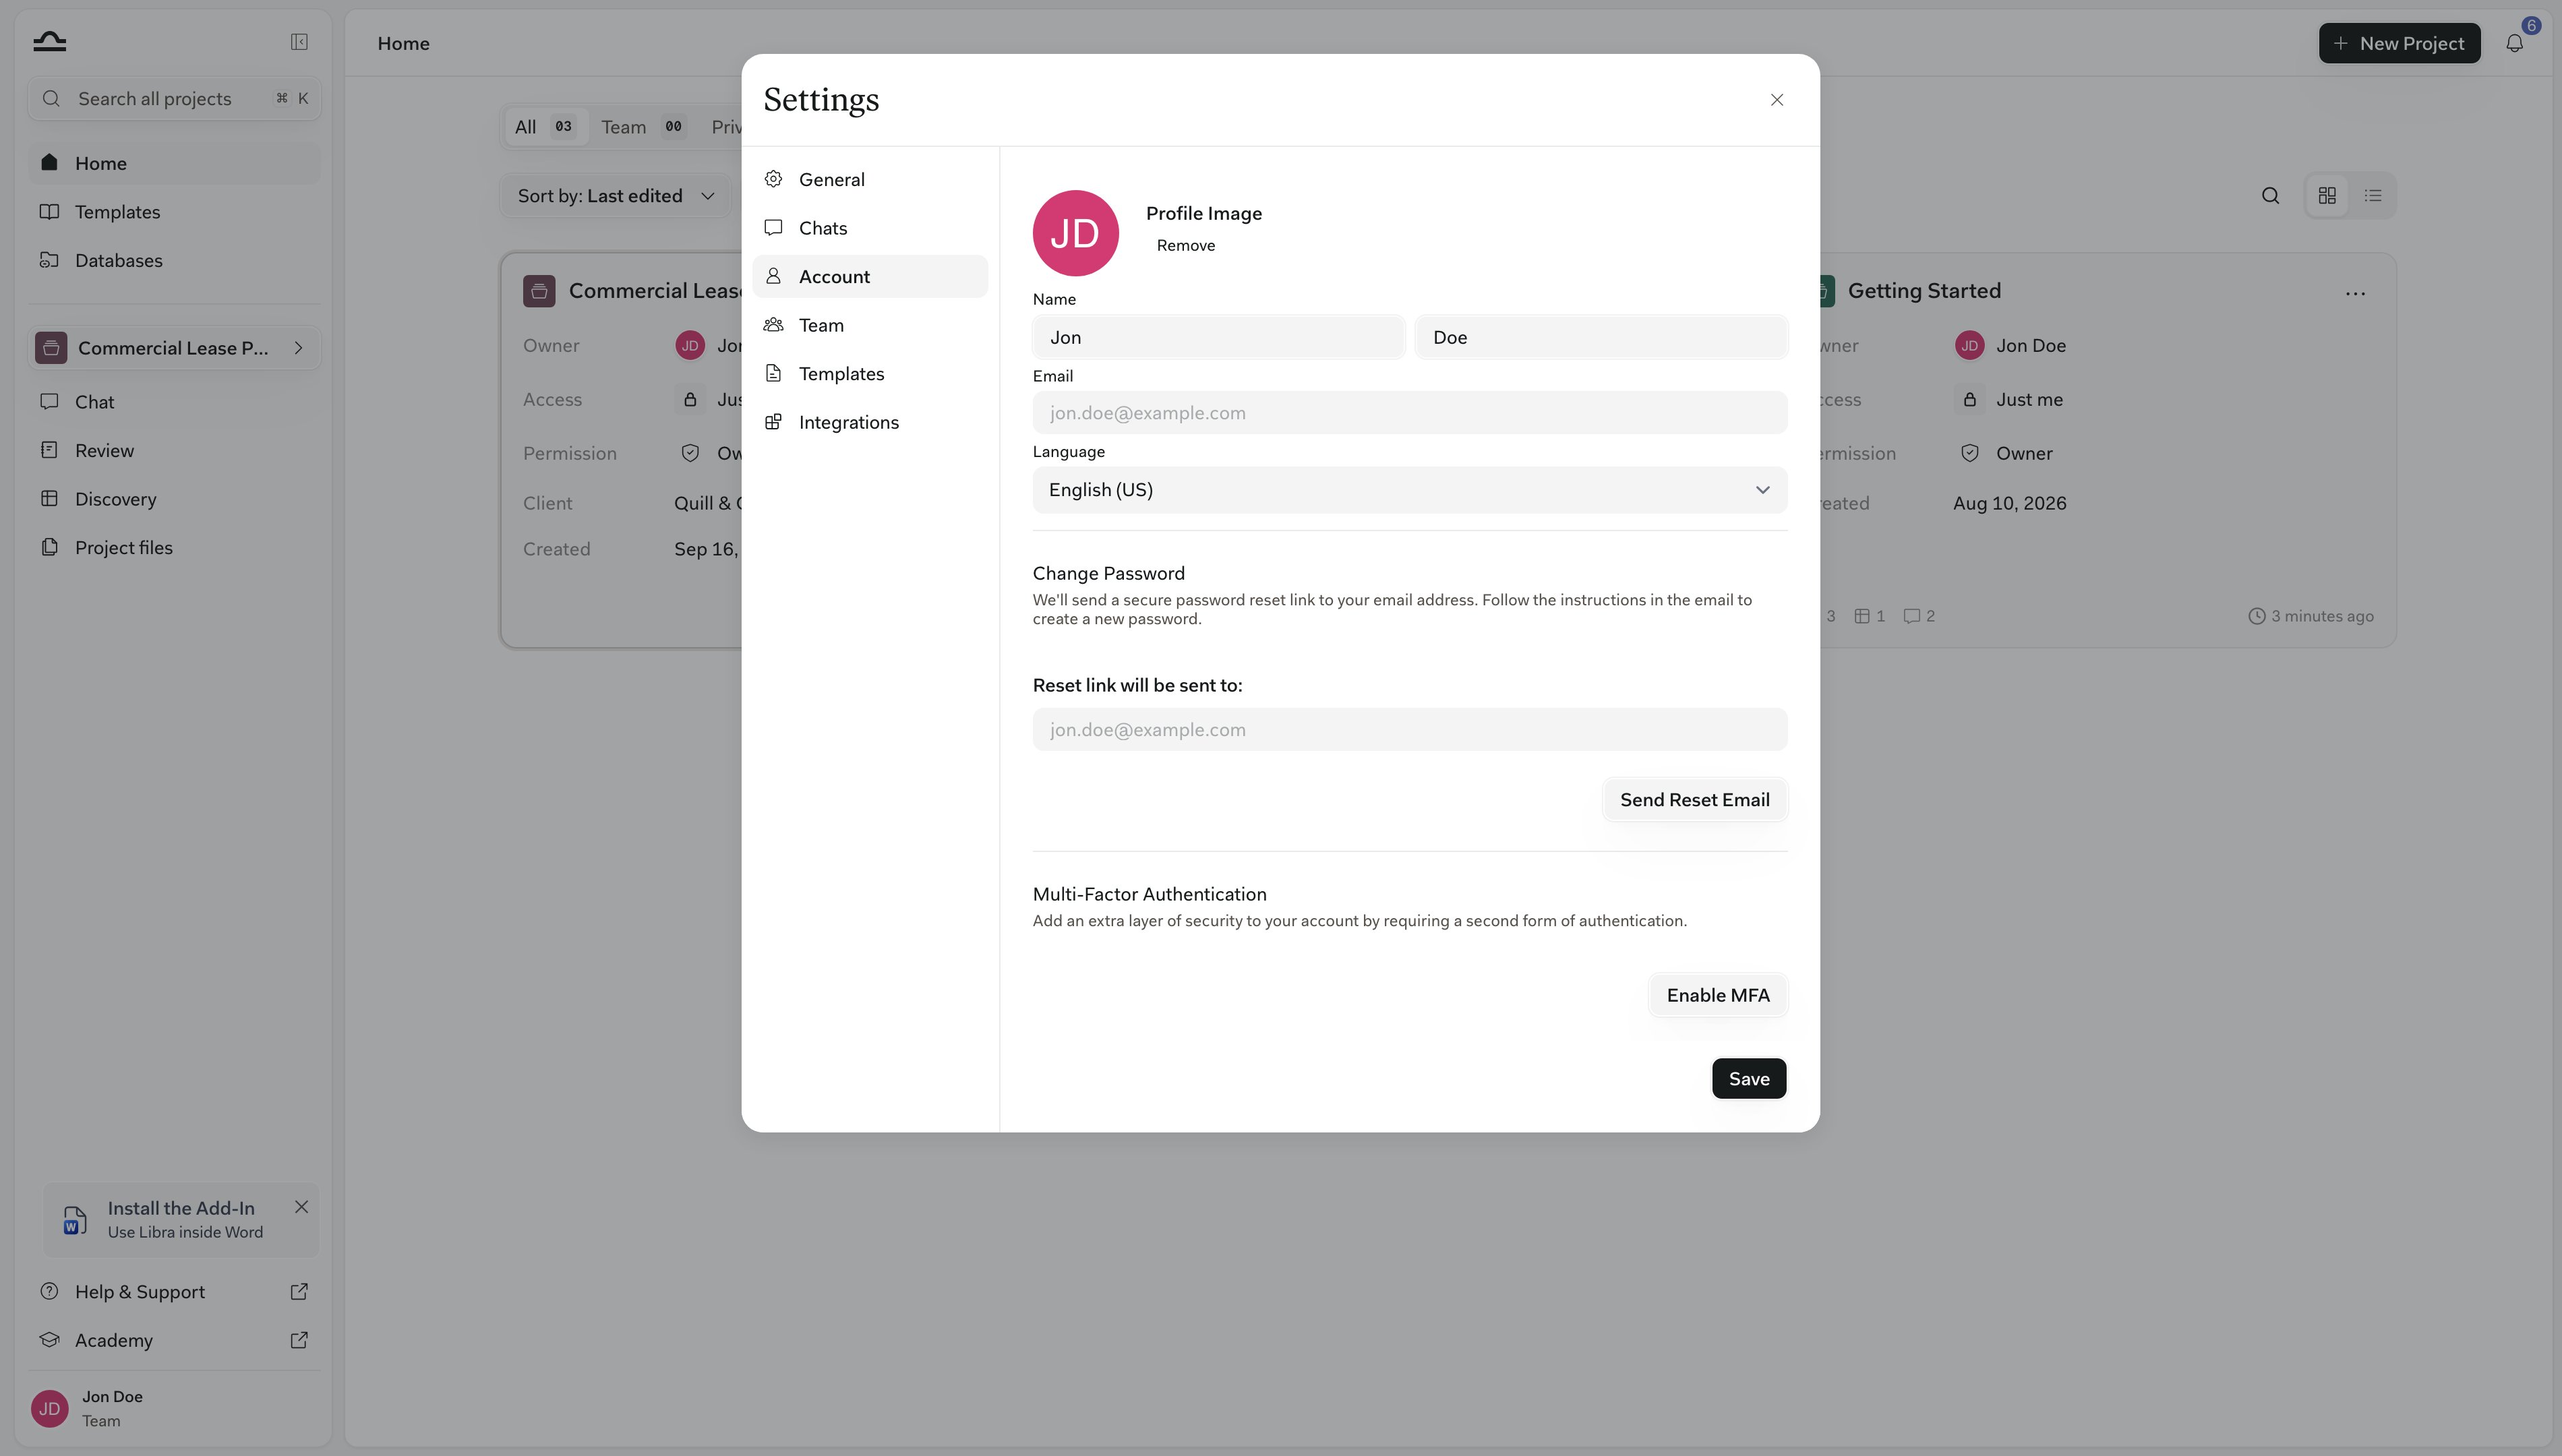
Task: Select Account settings section
Action: coord(870,277)
